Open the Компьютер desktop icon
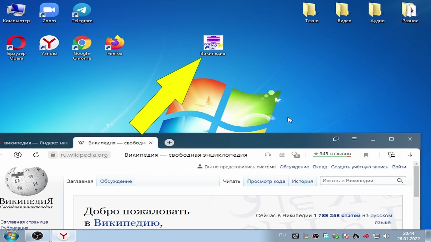This screenshot has height=242, width=431. [x=16, y=13]
